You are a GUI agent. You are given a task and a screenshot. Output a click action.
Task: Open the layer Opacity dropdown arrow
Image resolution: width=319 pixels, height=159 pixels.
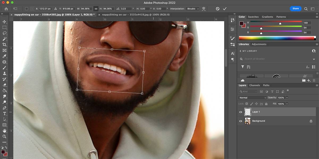(x=287, y=98)
